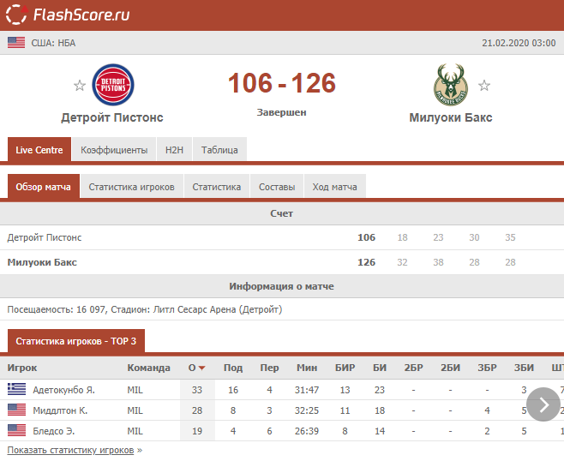Open player Адетокунбо Я. row
Screen dimensions: 564x461
[x=282, y=390]
